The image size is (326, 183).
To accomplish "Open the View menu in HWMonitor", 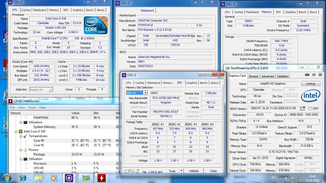I will pos(22,107).
